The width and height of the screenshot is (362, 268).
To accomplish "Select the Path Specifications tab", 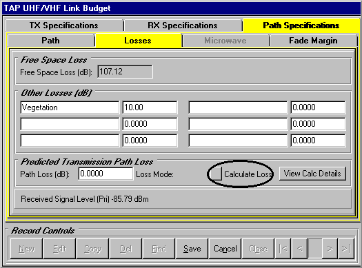I will tap(301, 25).
